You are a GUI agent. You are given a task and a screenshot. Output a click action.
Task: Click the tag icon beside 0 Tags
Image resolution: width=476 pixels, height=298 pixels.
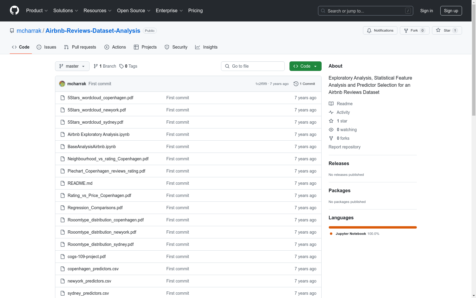pos(121,66)
